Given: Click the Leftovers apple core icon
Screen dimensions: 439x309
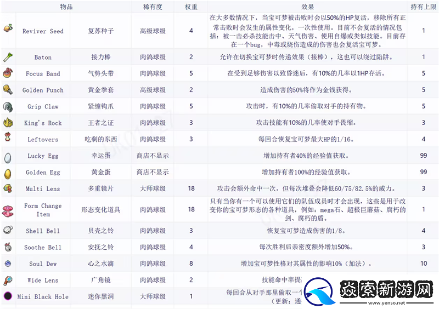Looking at the screenshot, I should point(8,137).
